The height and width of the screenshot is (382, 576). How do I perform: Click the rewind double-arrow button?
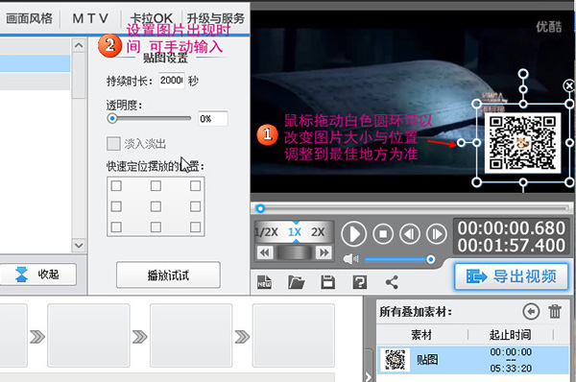(265, 252)
